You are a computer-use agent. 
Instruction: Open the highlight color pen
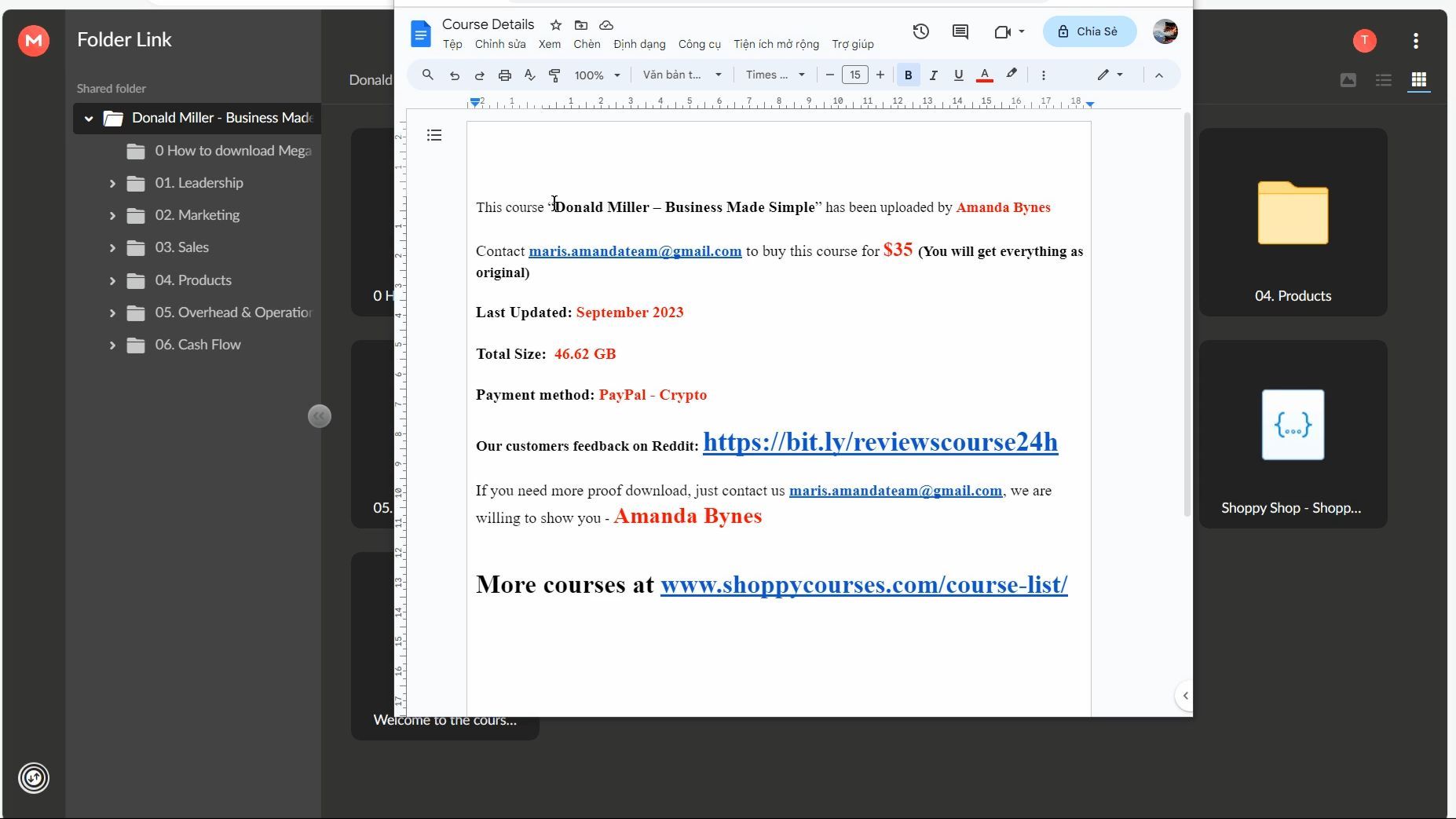coord(1012,75)
